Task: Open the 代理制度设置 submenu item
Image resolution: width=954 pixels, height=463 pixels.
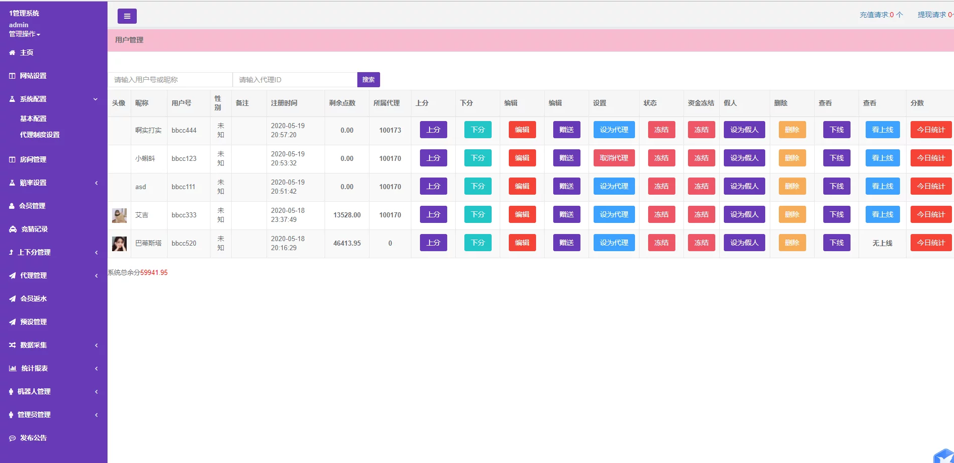Action: click(40, 135)
